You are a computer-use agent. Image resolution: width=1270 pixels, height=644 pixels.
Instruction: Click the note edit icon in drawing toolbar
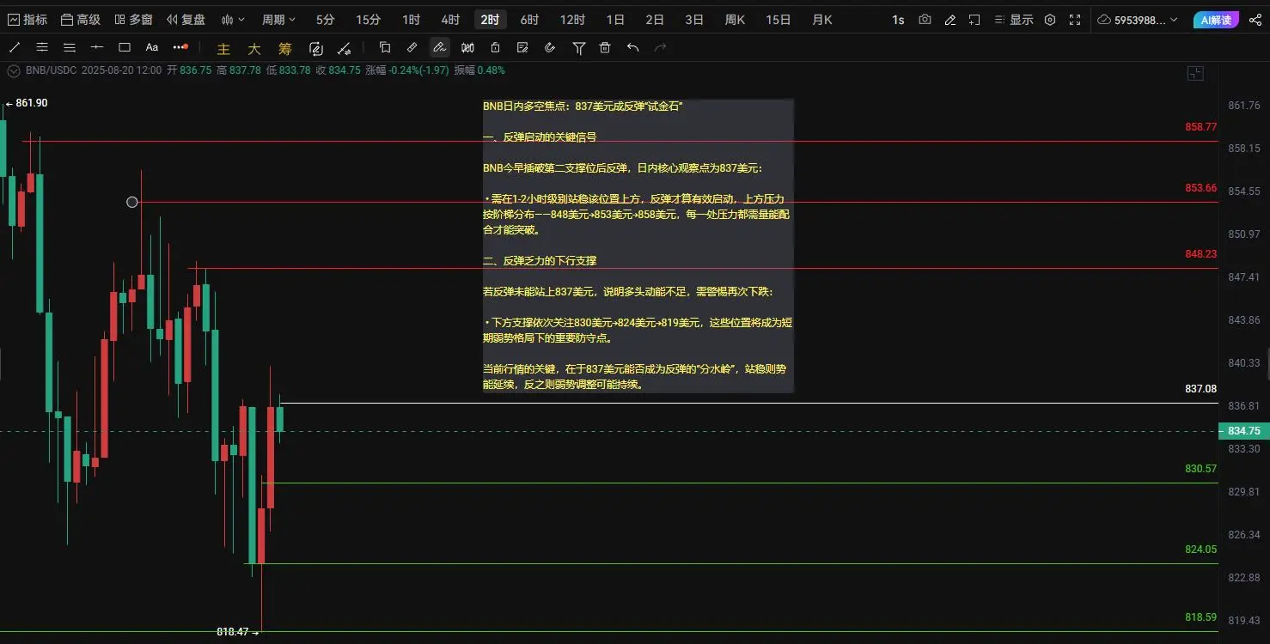(x=522, y=47)
